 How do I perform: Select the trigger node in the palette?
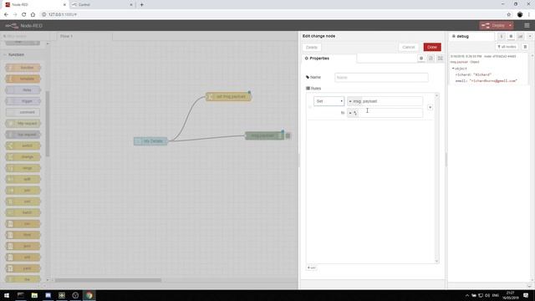click(23, 101)
